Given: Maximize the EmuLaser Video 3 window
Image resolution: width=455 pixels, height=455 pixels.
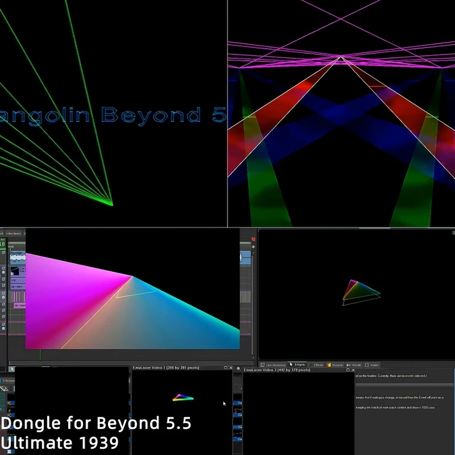Looking at the screenshot, I should [x=347, y=370].
